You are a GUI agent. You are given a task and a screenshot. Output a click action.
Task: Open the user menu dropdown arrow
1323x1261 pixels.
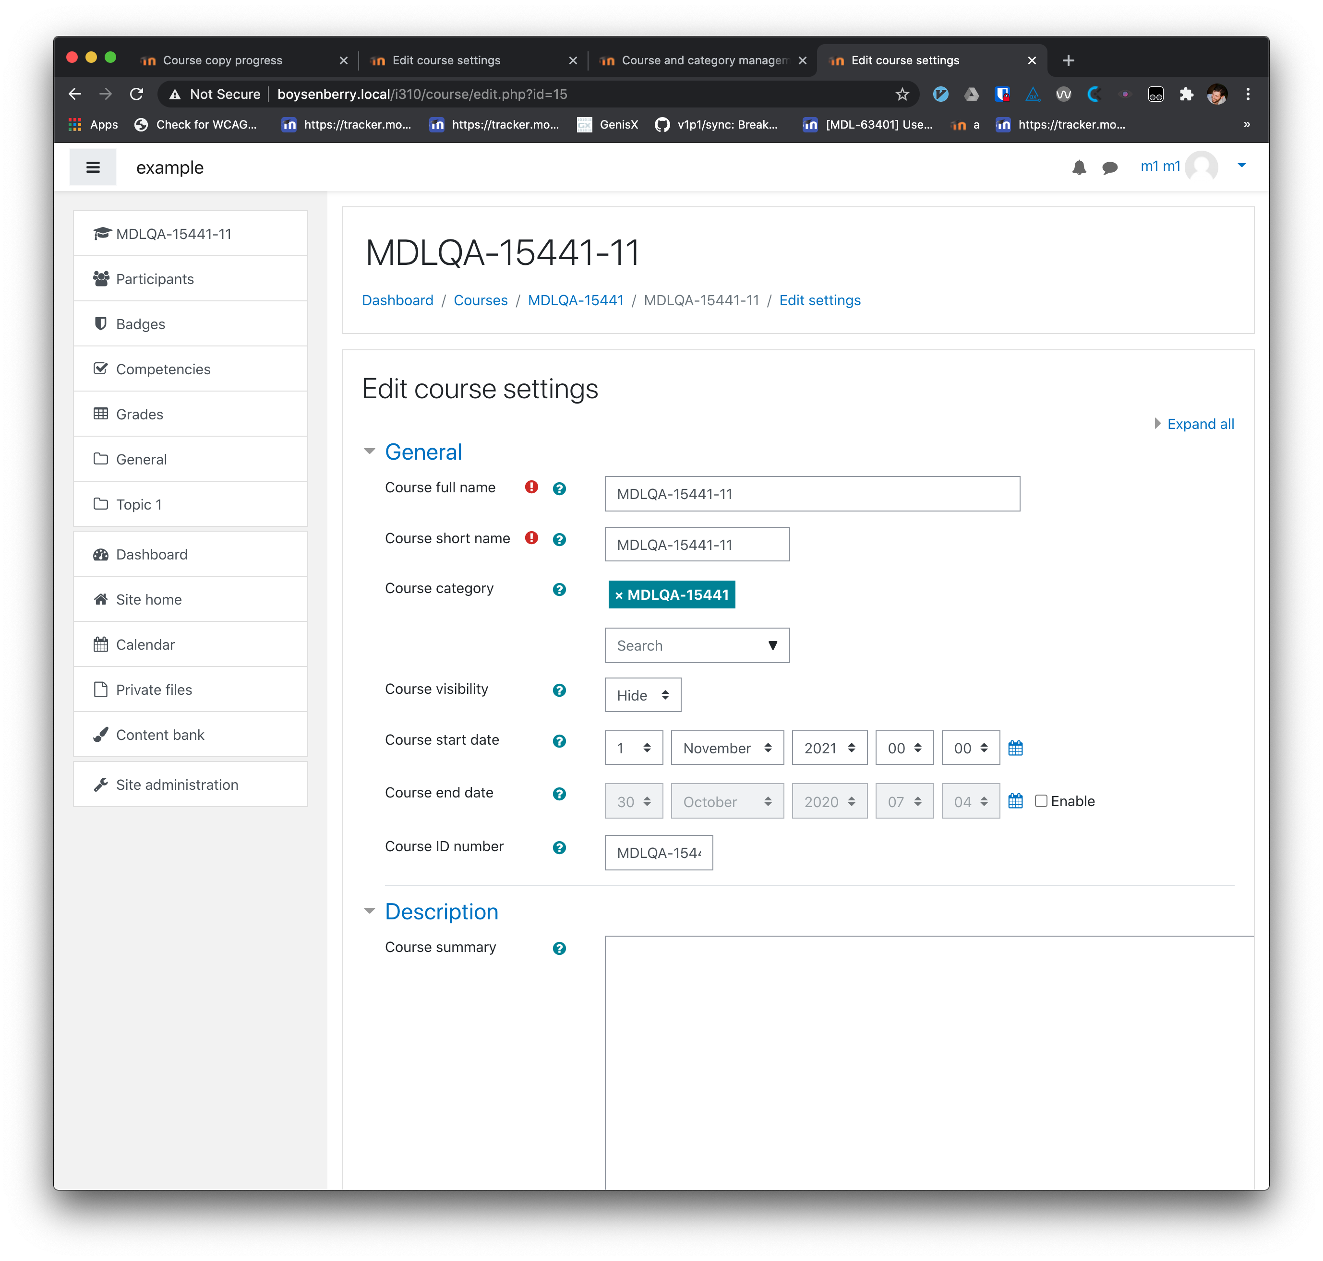pos(1241,166)
